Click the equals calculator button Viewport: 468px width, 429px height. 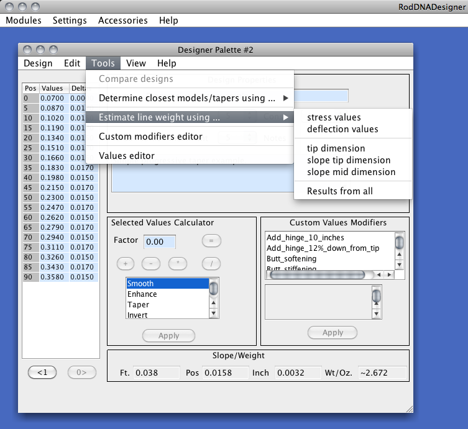click(211, 241)
